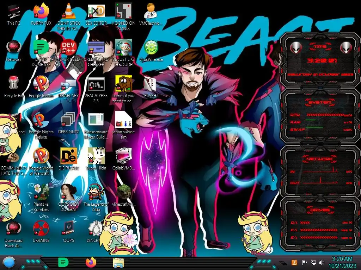Click the right alien head on the widget

346,48
